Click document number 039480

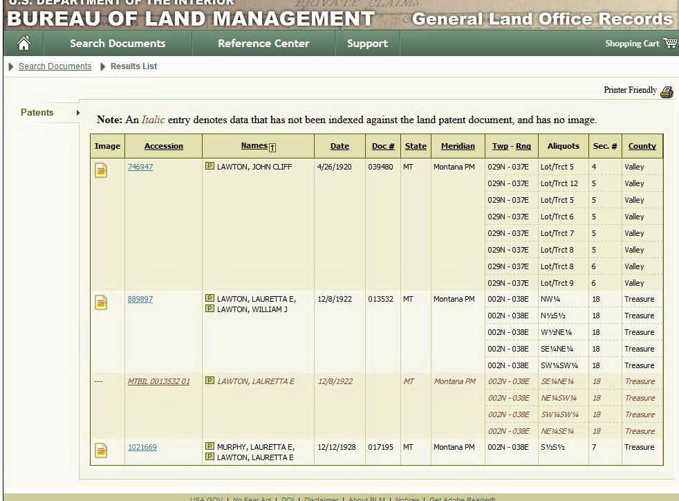(380, 167)
